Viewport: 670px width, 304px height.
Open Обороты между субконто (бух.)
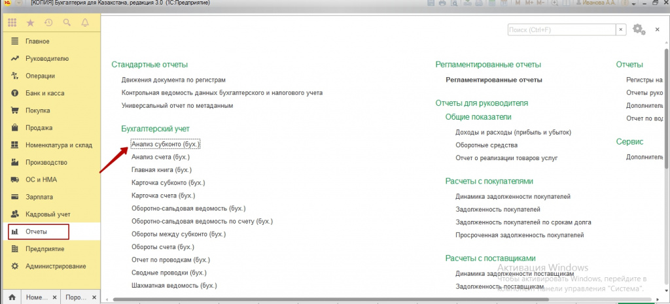179,234
